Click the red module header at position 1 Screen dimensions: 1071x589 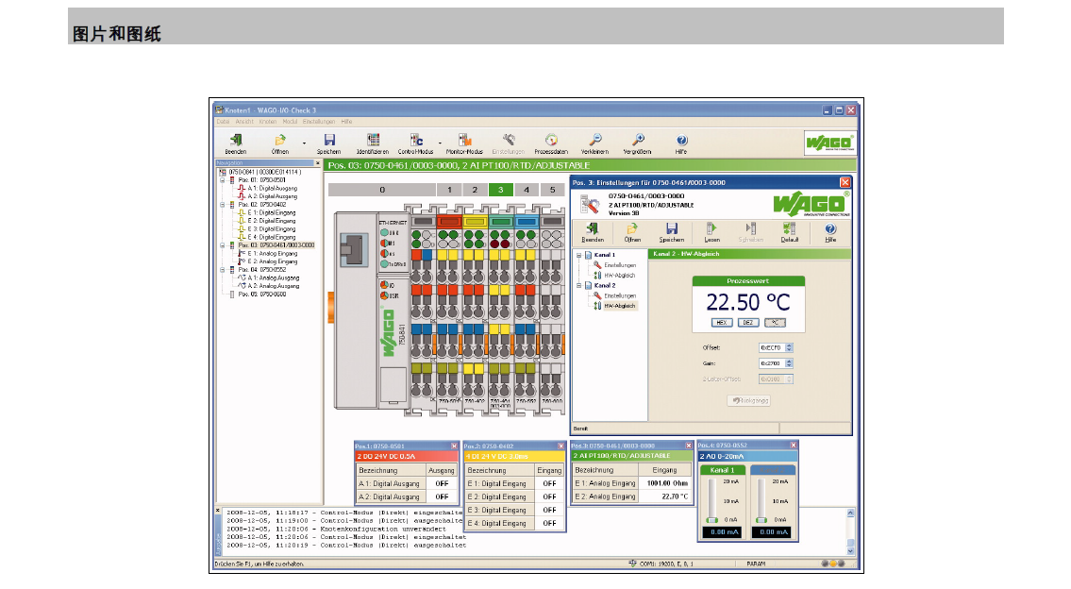[449, 222]
